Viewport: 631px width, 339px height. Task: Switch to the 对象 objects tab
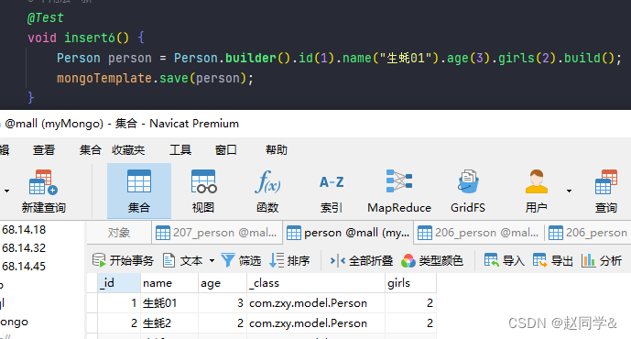click(x=119, y=233)
